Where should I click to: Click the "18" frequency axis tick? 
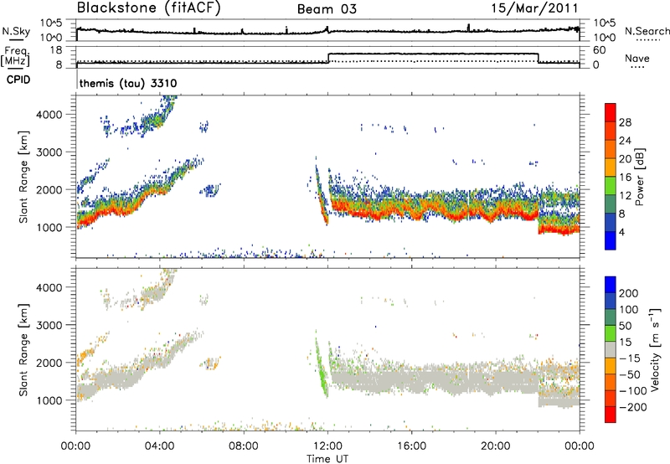(55, 50)
